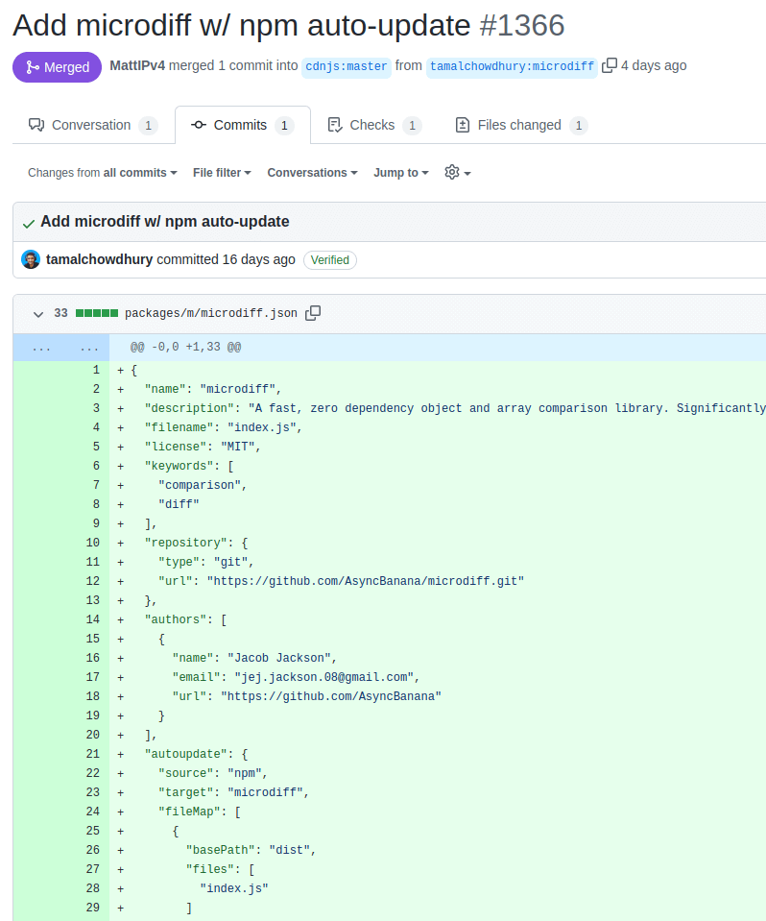Open the Jump to dropdown
The width and height of the screenshot is (766, 921).
point(401,173)
